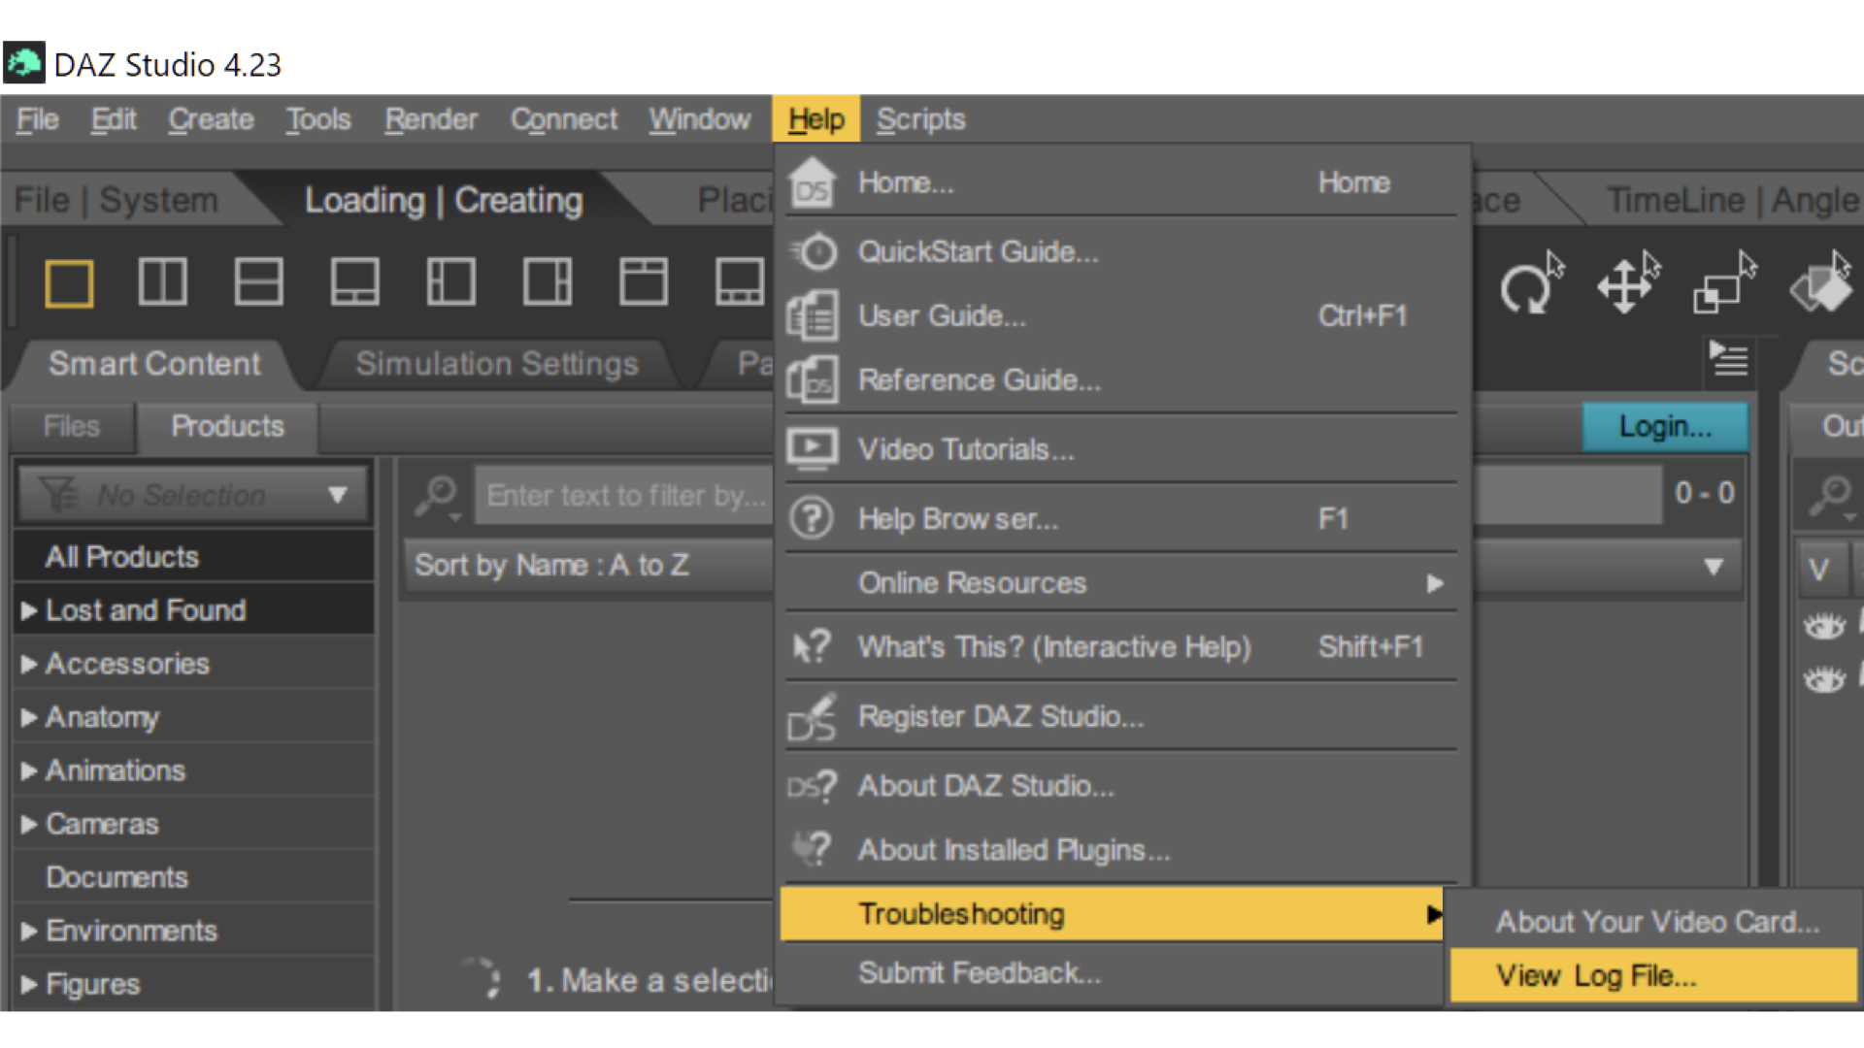Select the top-bottom split viewport layout icon
The image size is (1864, 1048).
click(258, 282)
